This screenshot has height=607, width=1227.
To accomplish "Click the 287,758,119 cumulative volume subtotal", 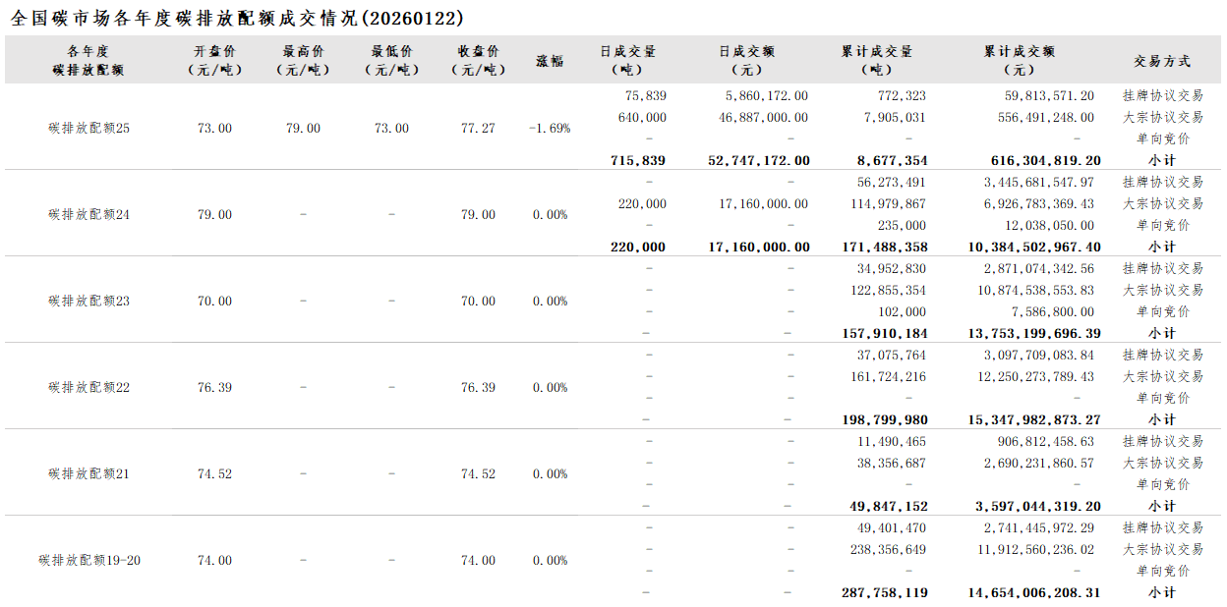I will click(884, 593).
